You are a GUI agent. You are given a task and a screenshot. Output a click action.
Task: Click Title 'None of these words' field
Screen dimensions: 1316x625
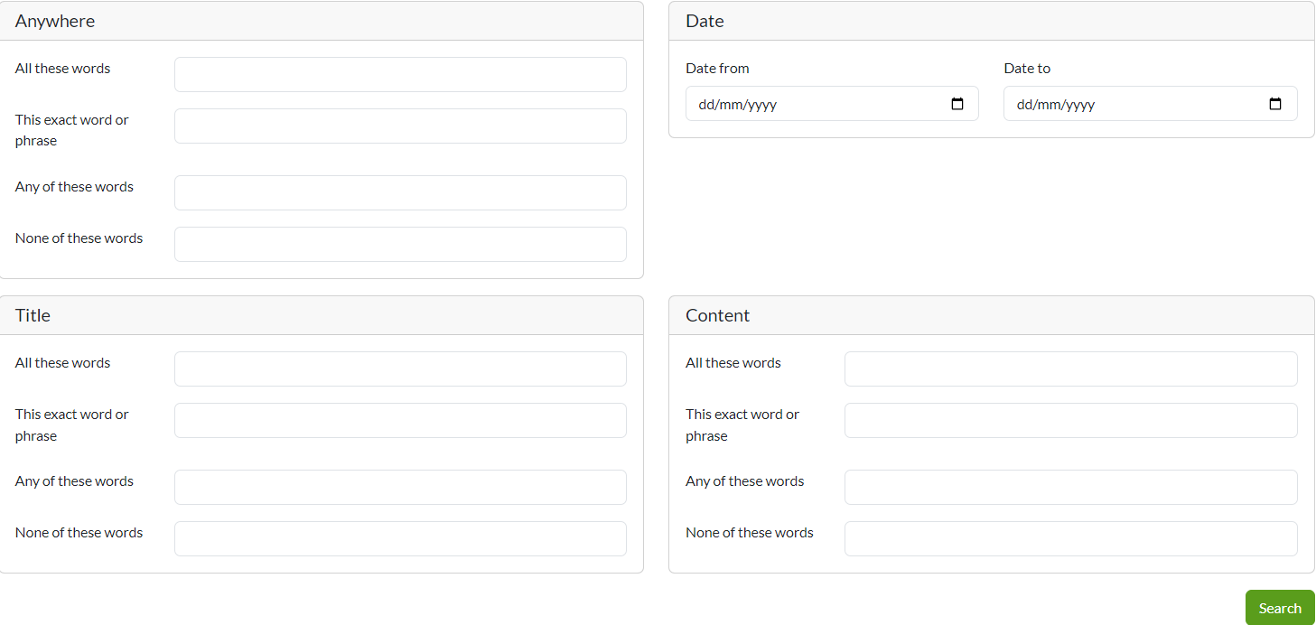point(400,538)
